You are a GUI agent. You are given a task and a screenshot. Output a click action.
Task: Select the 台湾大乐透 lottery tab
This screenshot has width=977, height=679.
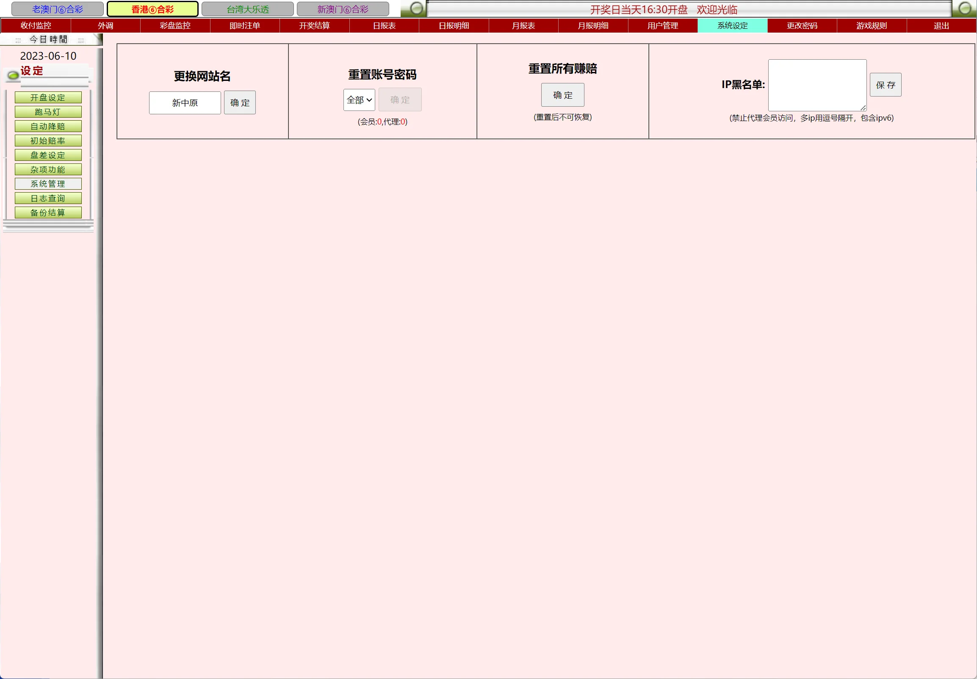[x=248, y=9]
